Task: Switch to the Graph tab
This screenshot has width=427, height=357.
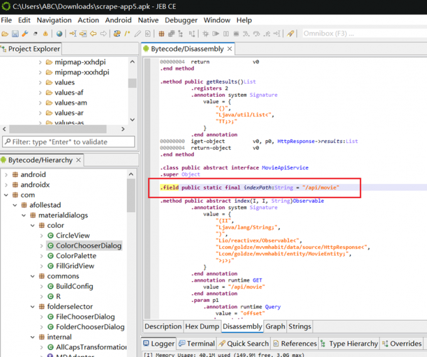Action: click(275, 326)
